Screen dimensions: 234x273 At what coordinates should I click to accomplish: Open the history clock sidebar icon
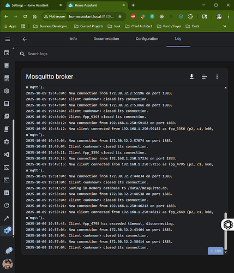(7, 205)
